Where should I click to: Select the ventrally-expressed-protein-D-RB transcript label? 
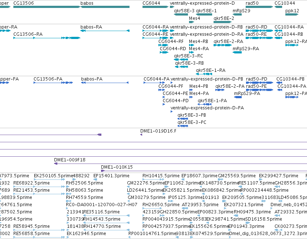(206, 27)
